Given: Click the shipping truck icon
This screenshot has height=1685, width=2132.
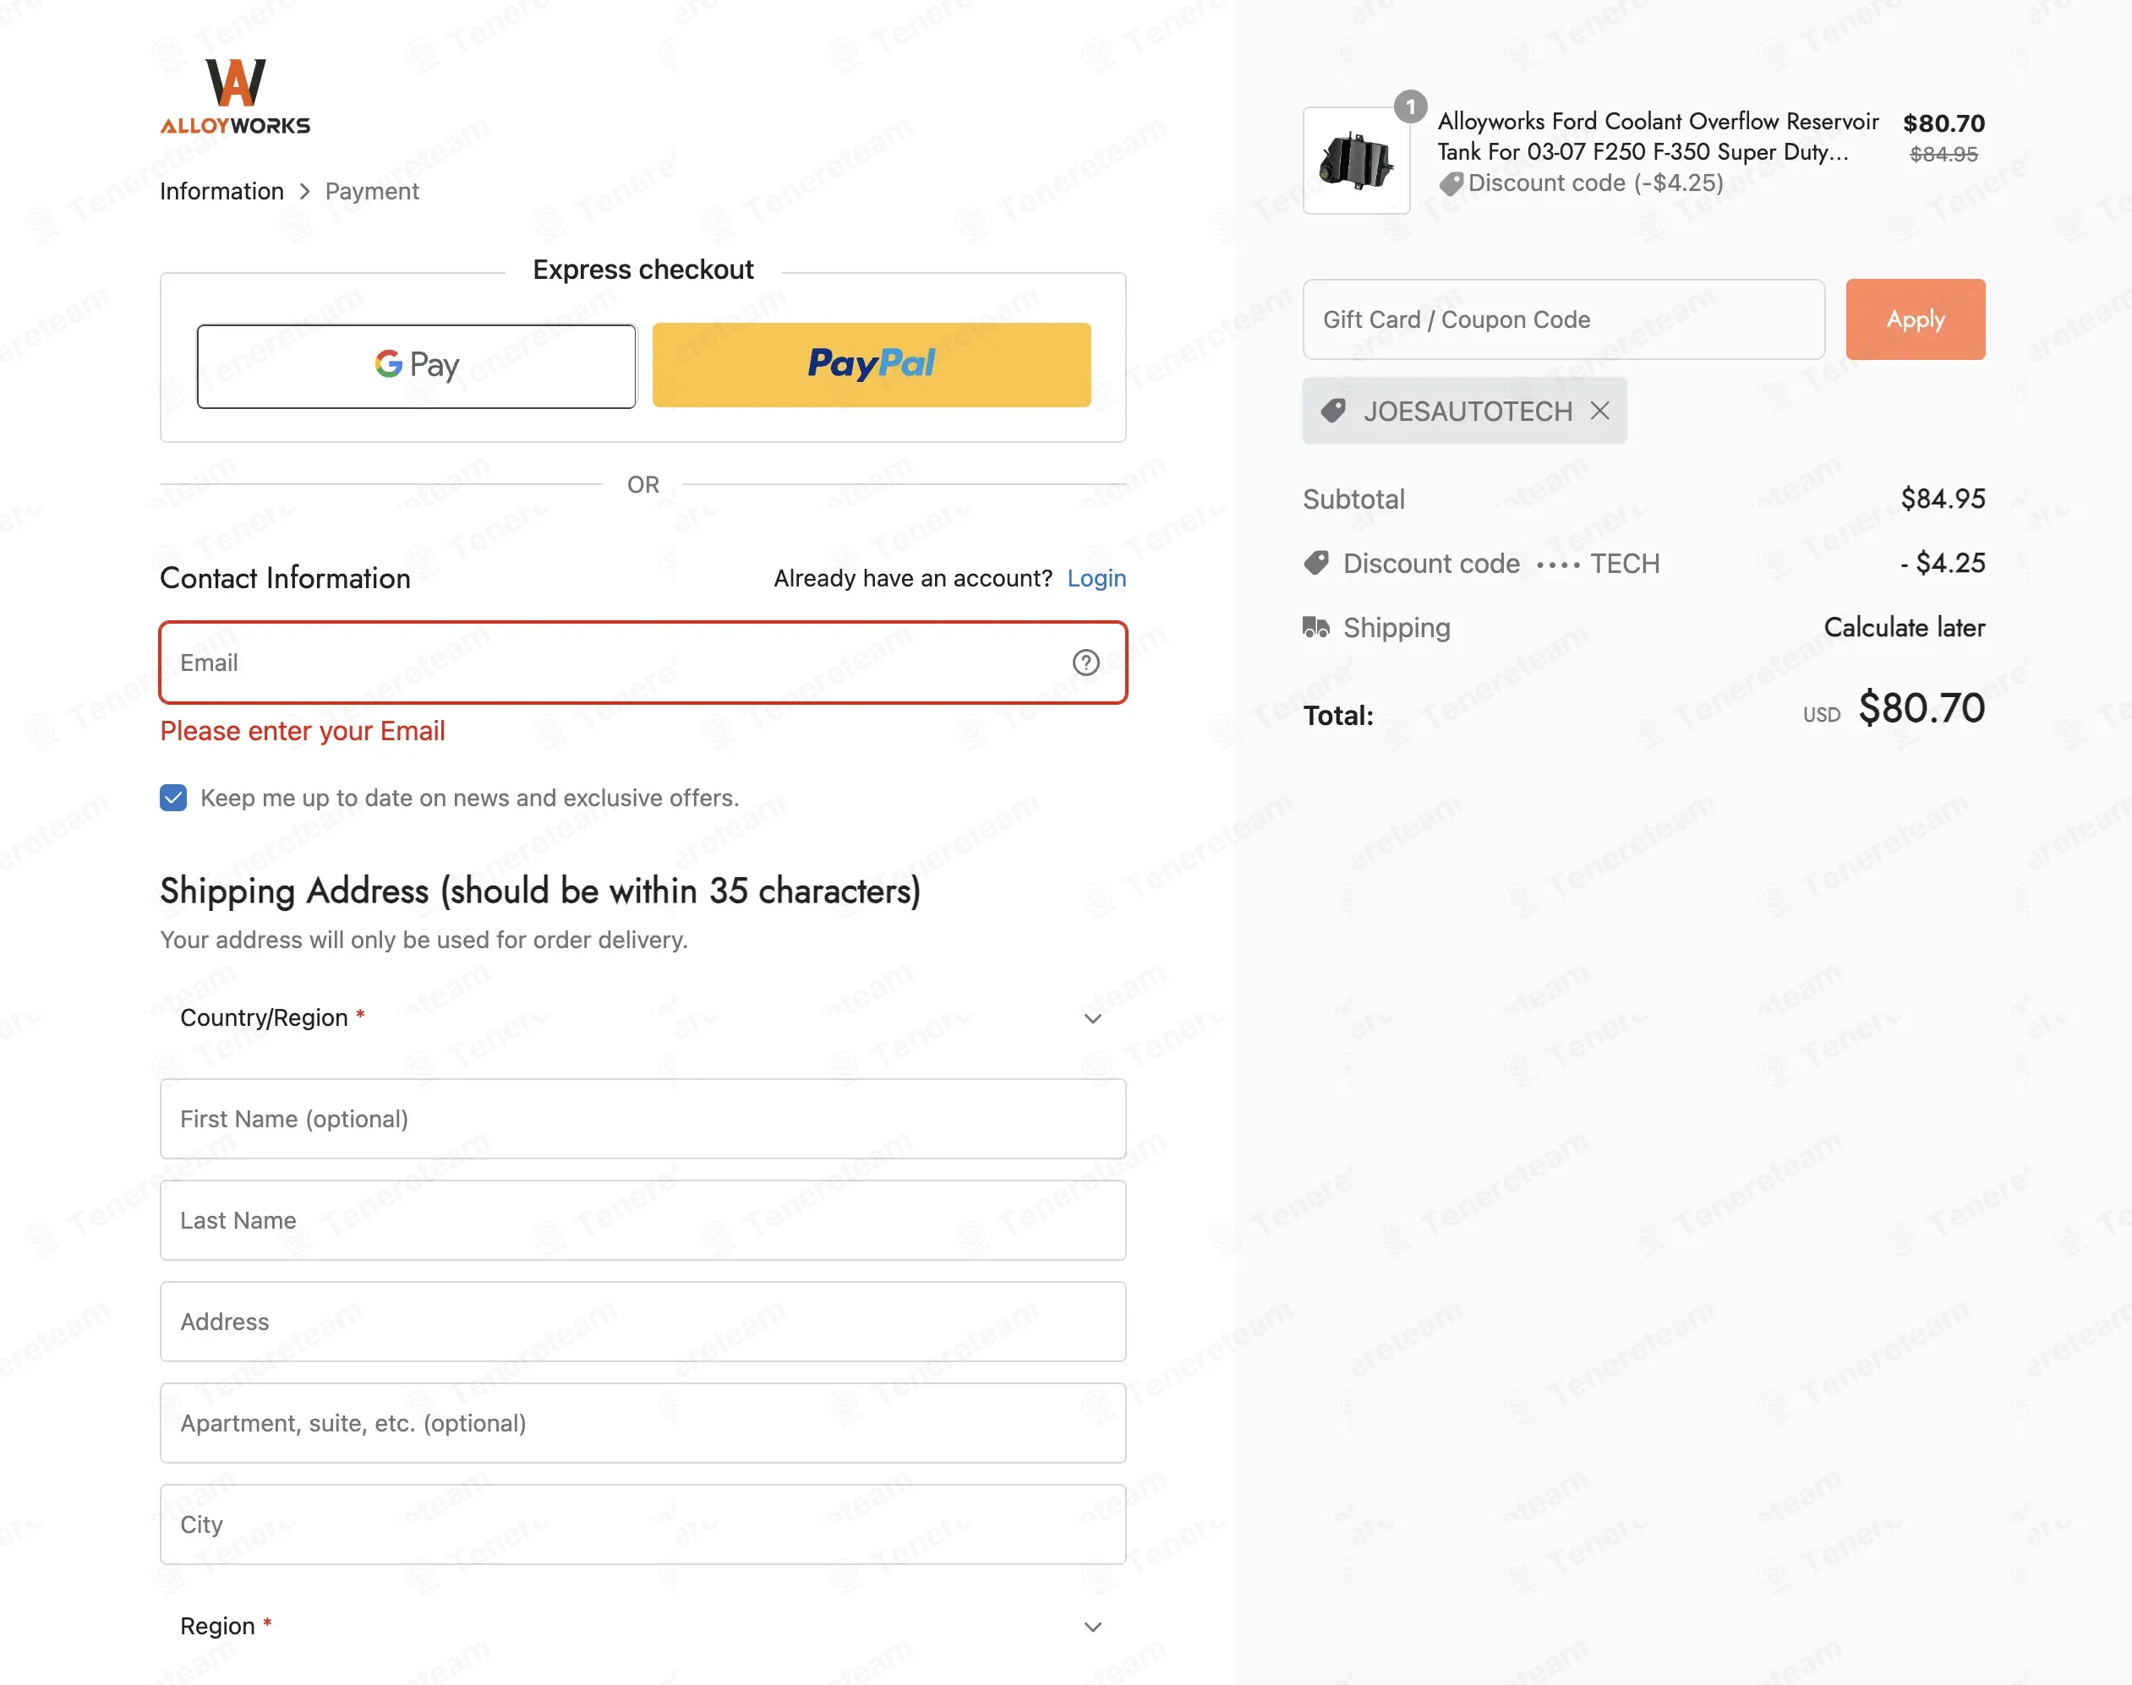Looking at the screenshot, I should (x=1315, y=627).
